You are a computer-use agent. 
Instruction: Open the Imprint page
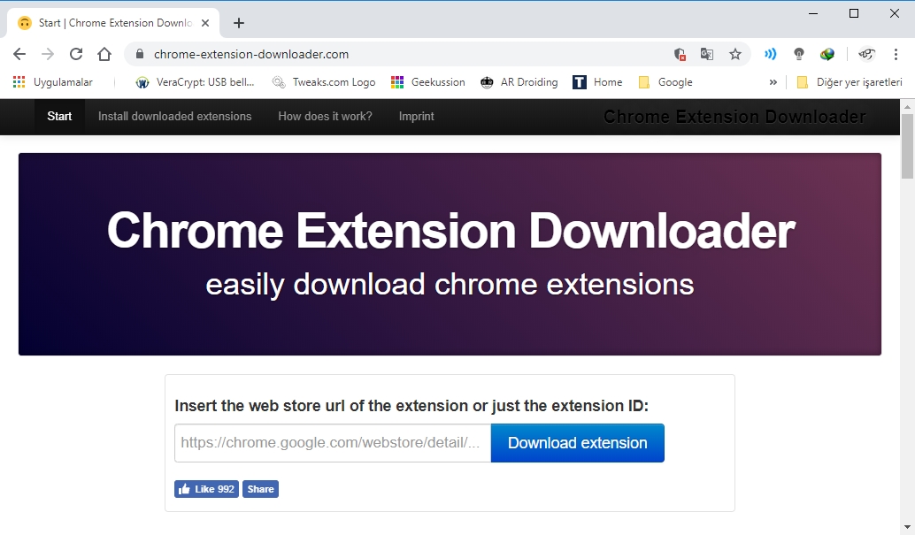click(416, 117)
